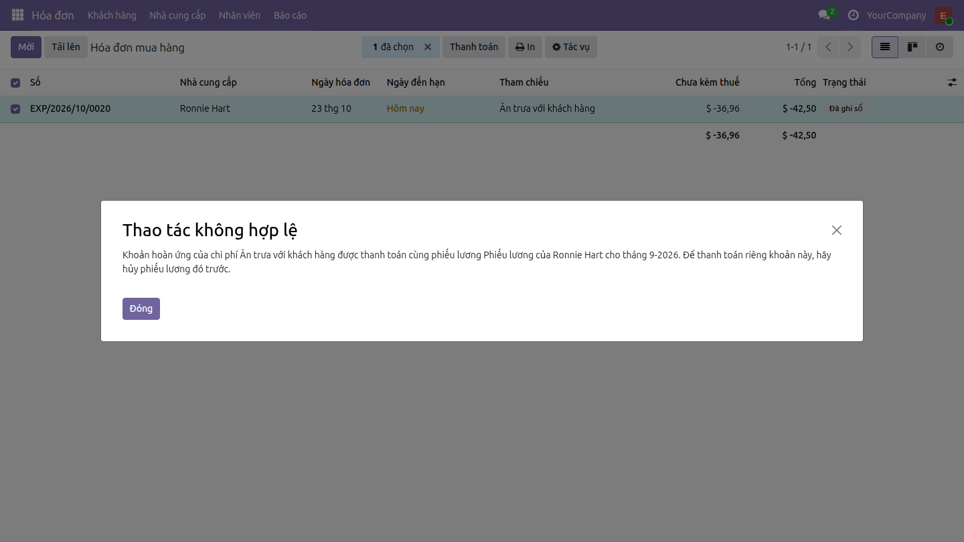Clear the '1 đã chọn' selection

[428, 47]
